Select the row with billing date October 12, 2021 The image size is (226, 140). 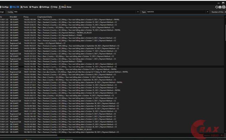click(x=112, y=98)
